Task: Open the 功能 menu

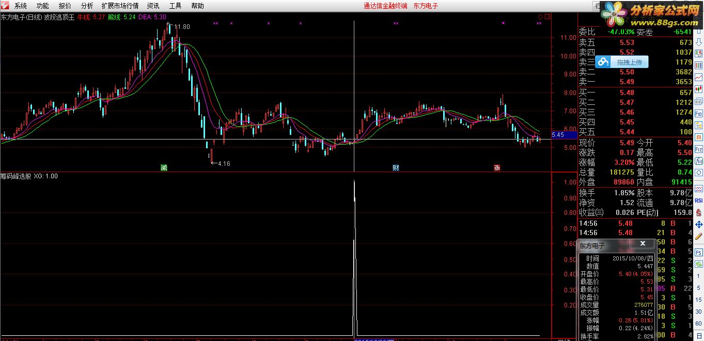Action: [42, 6]
